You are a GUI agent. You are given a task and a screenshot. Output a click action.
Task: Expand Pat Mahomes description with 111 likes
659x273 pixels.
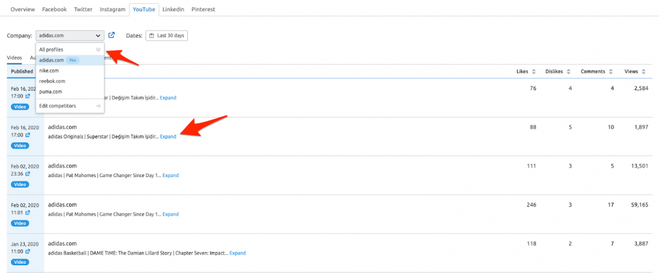click(x=171, y=176)
